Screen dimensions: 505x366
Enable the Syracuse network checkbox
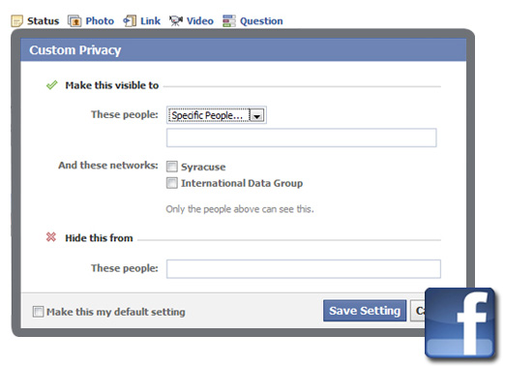pos(172,167)
